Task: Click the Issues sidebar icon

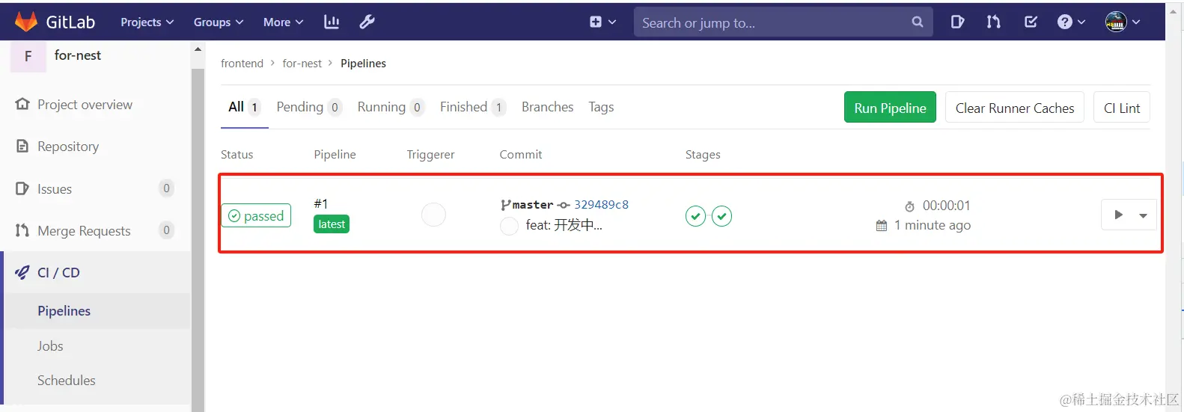Action: 22,188
